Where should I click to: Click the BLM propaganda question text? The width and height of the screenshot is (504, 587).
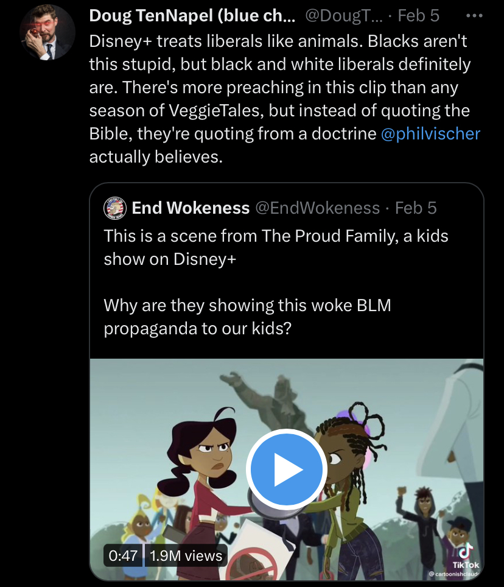[247, 317]
